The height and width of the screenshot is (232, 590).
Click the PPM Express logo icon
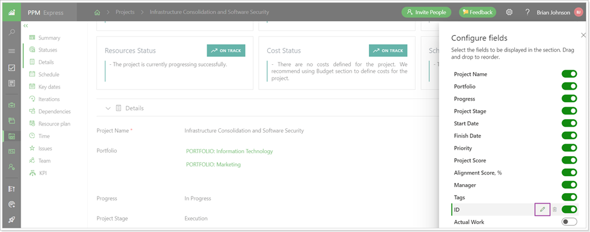[x=12, y=12]
